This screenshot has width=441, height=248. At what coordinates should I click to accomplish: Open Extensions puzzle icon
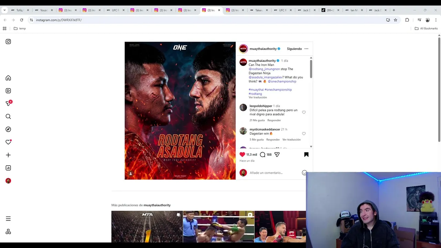[407, 20]
